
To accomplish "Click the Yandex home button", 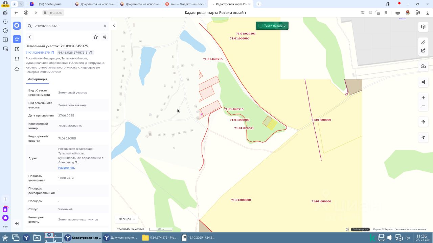I will 26,12.
